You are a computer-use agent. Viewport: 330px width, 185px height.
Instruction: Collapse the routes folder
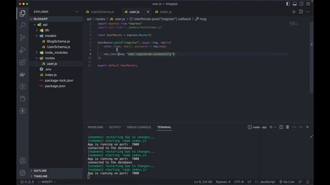pos(56,58)
